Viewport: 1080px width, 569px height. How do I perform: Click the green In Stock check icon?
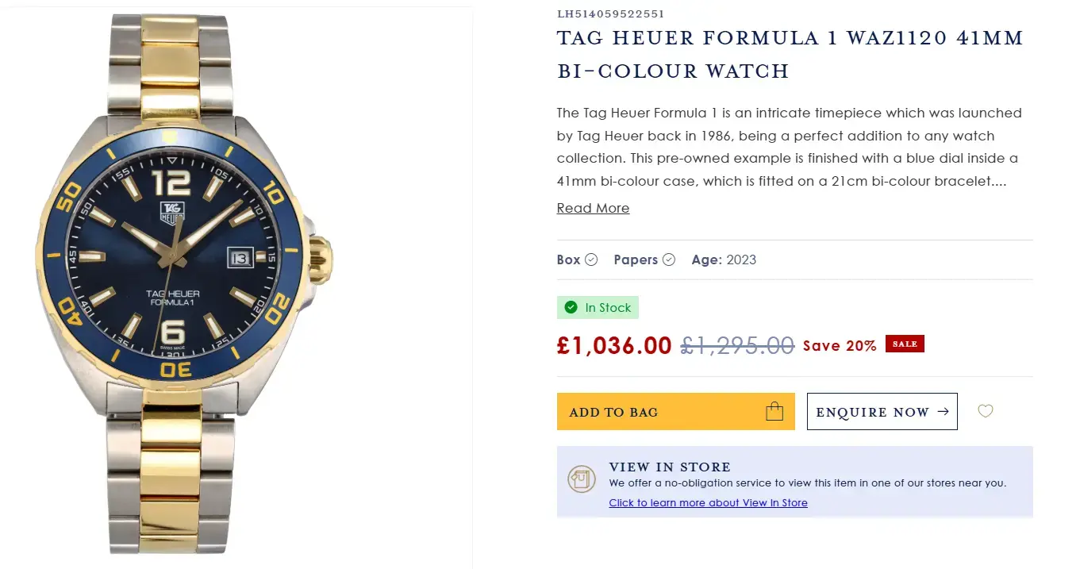571,307
